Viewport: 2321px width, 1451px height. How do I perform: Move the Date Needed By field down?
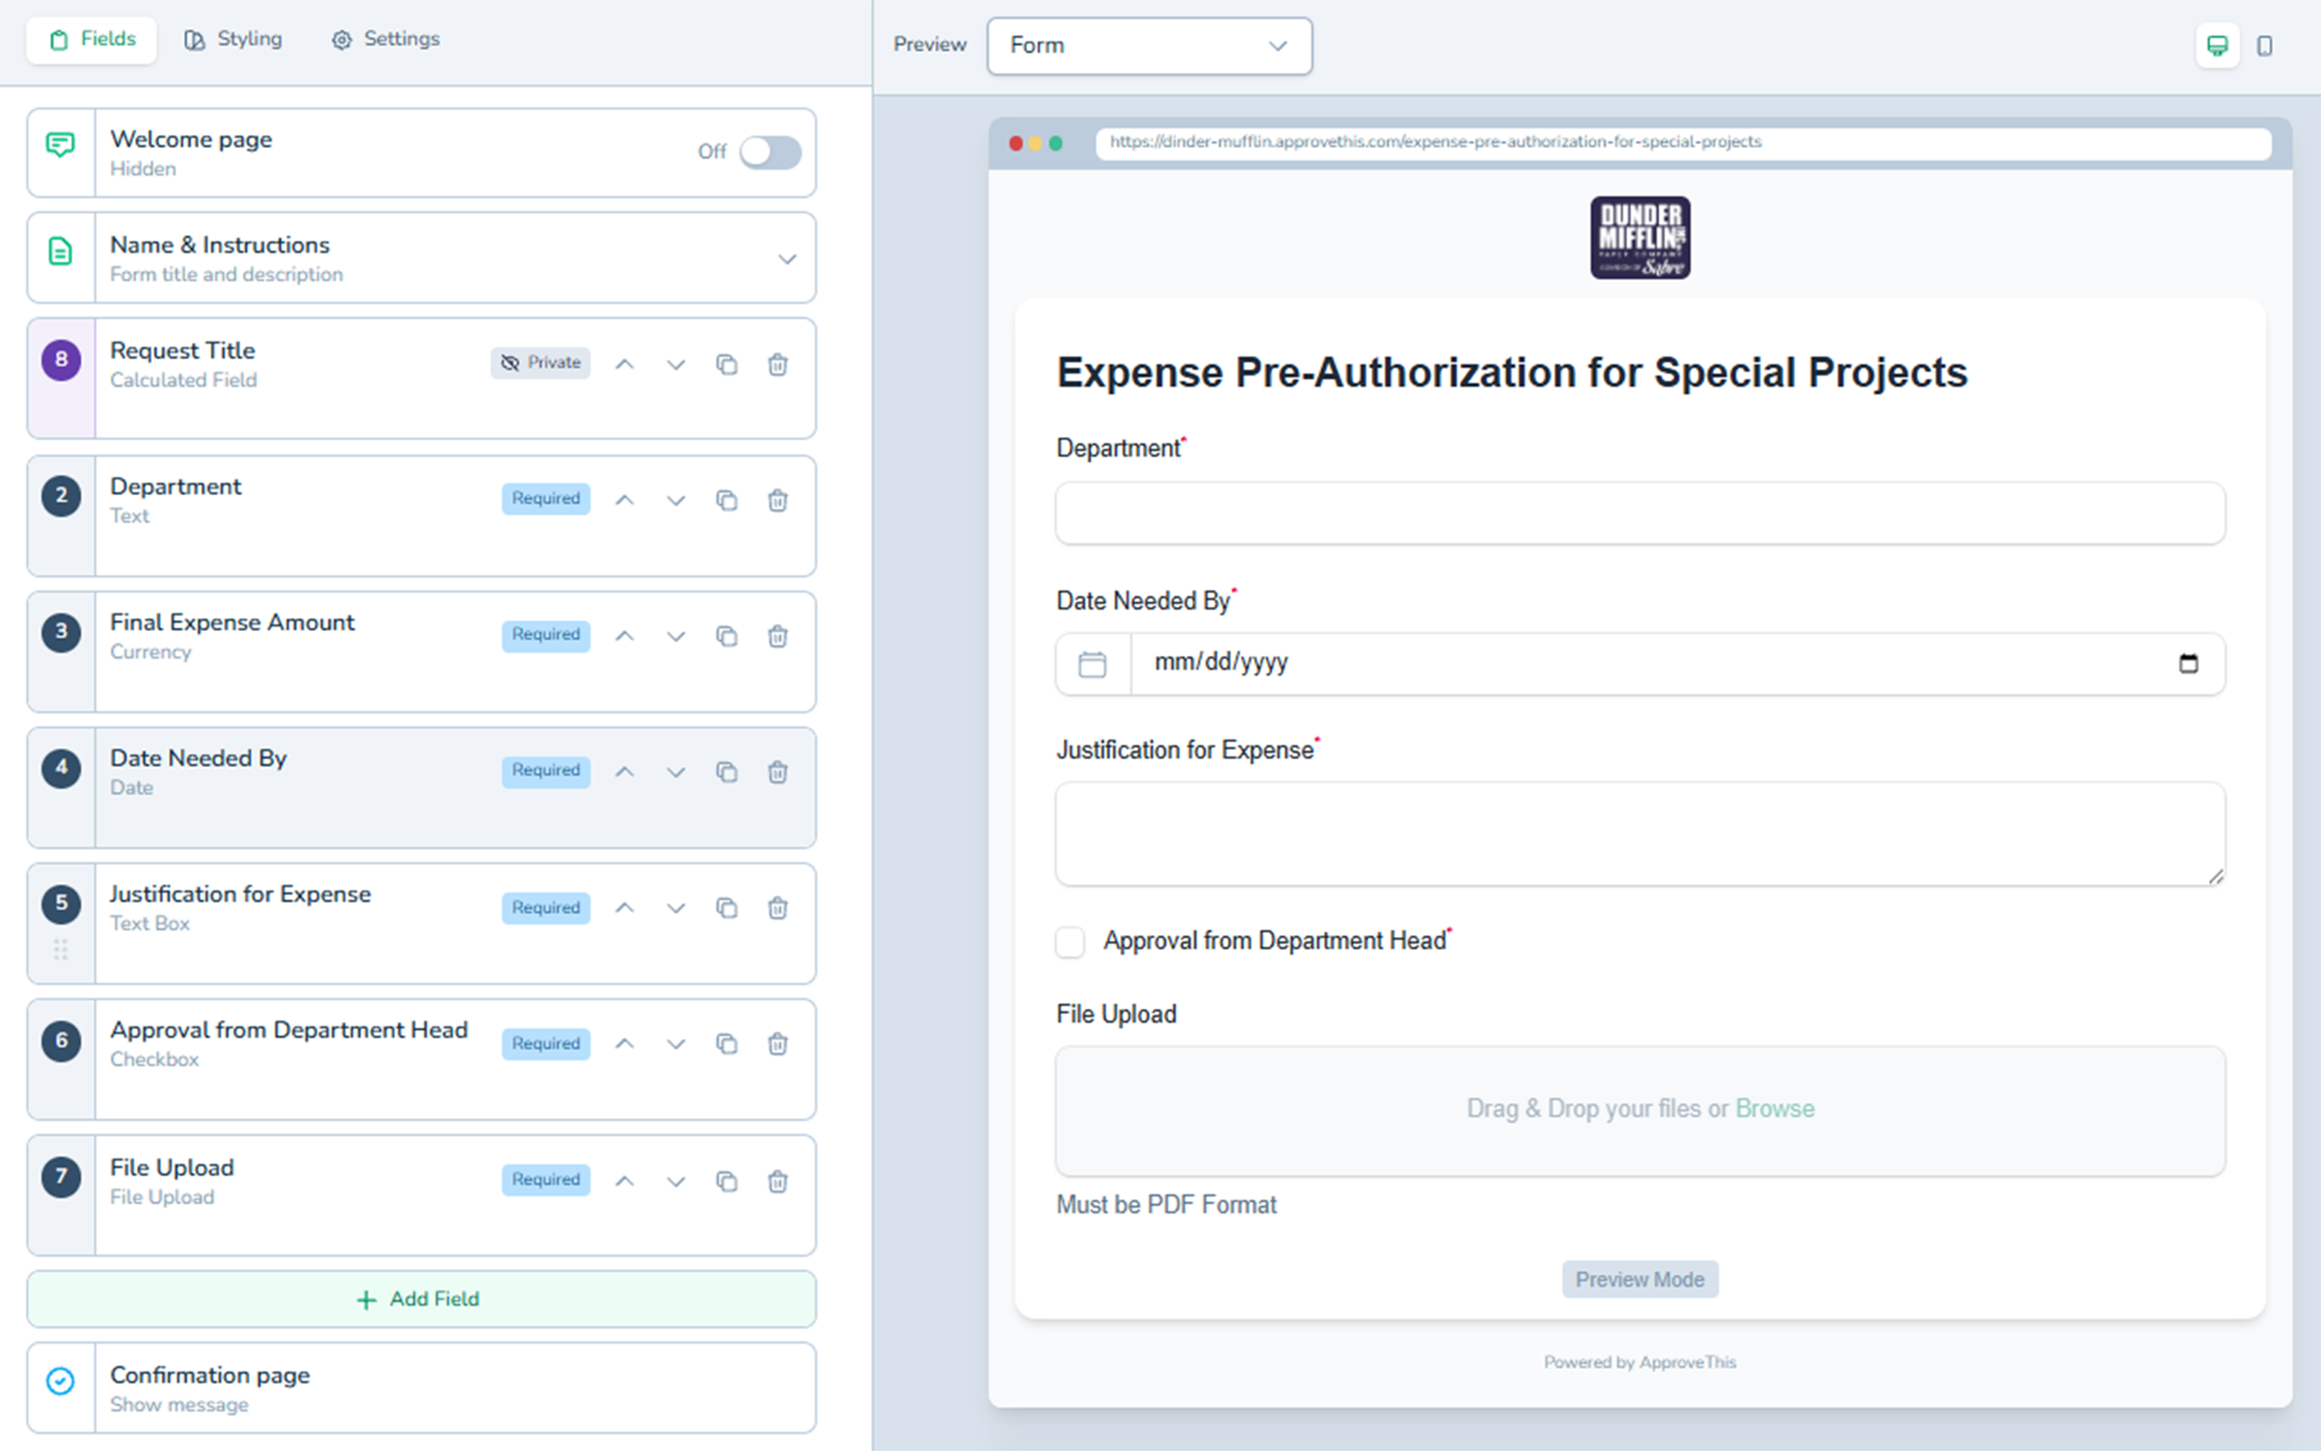pyautogui.click(x=676, y=771)
